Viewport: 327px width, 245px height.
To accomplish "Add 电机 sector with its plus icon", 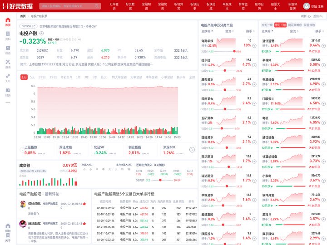I will click(323, 123).
